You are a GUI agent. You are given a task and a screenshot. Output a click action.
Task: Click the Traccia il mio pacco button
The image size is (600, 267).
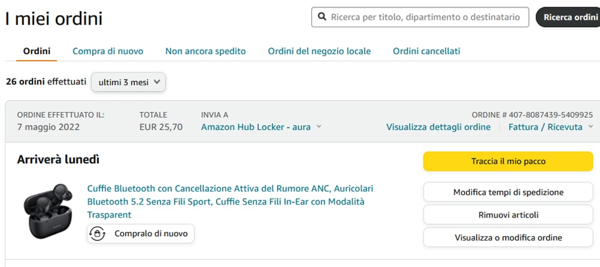tap(508, 161)
